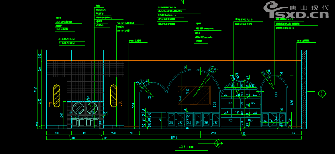
Task: Select the right round vanity mirror
Action: pyautogui.click(x=92, y=108)
